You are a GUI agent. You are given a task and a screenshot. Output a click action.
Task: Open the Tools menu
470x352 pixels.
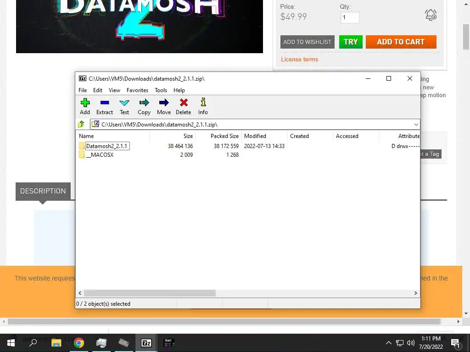click(x=161, y=90)
